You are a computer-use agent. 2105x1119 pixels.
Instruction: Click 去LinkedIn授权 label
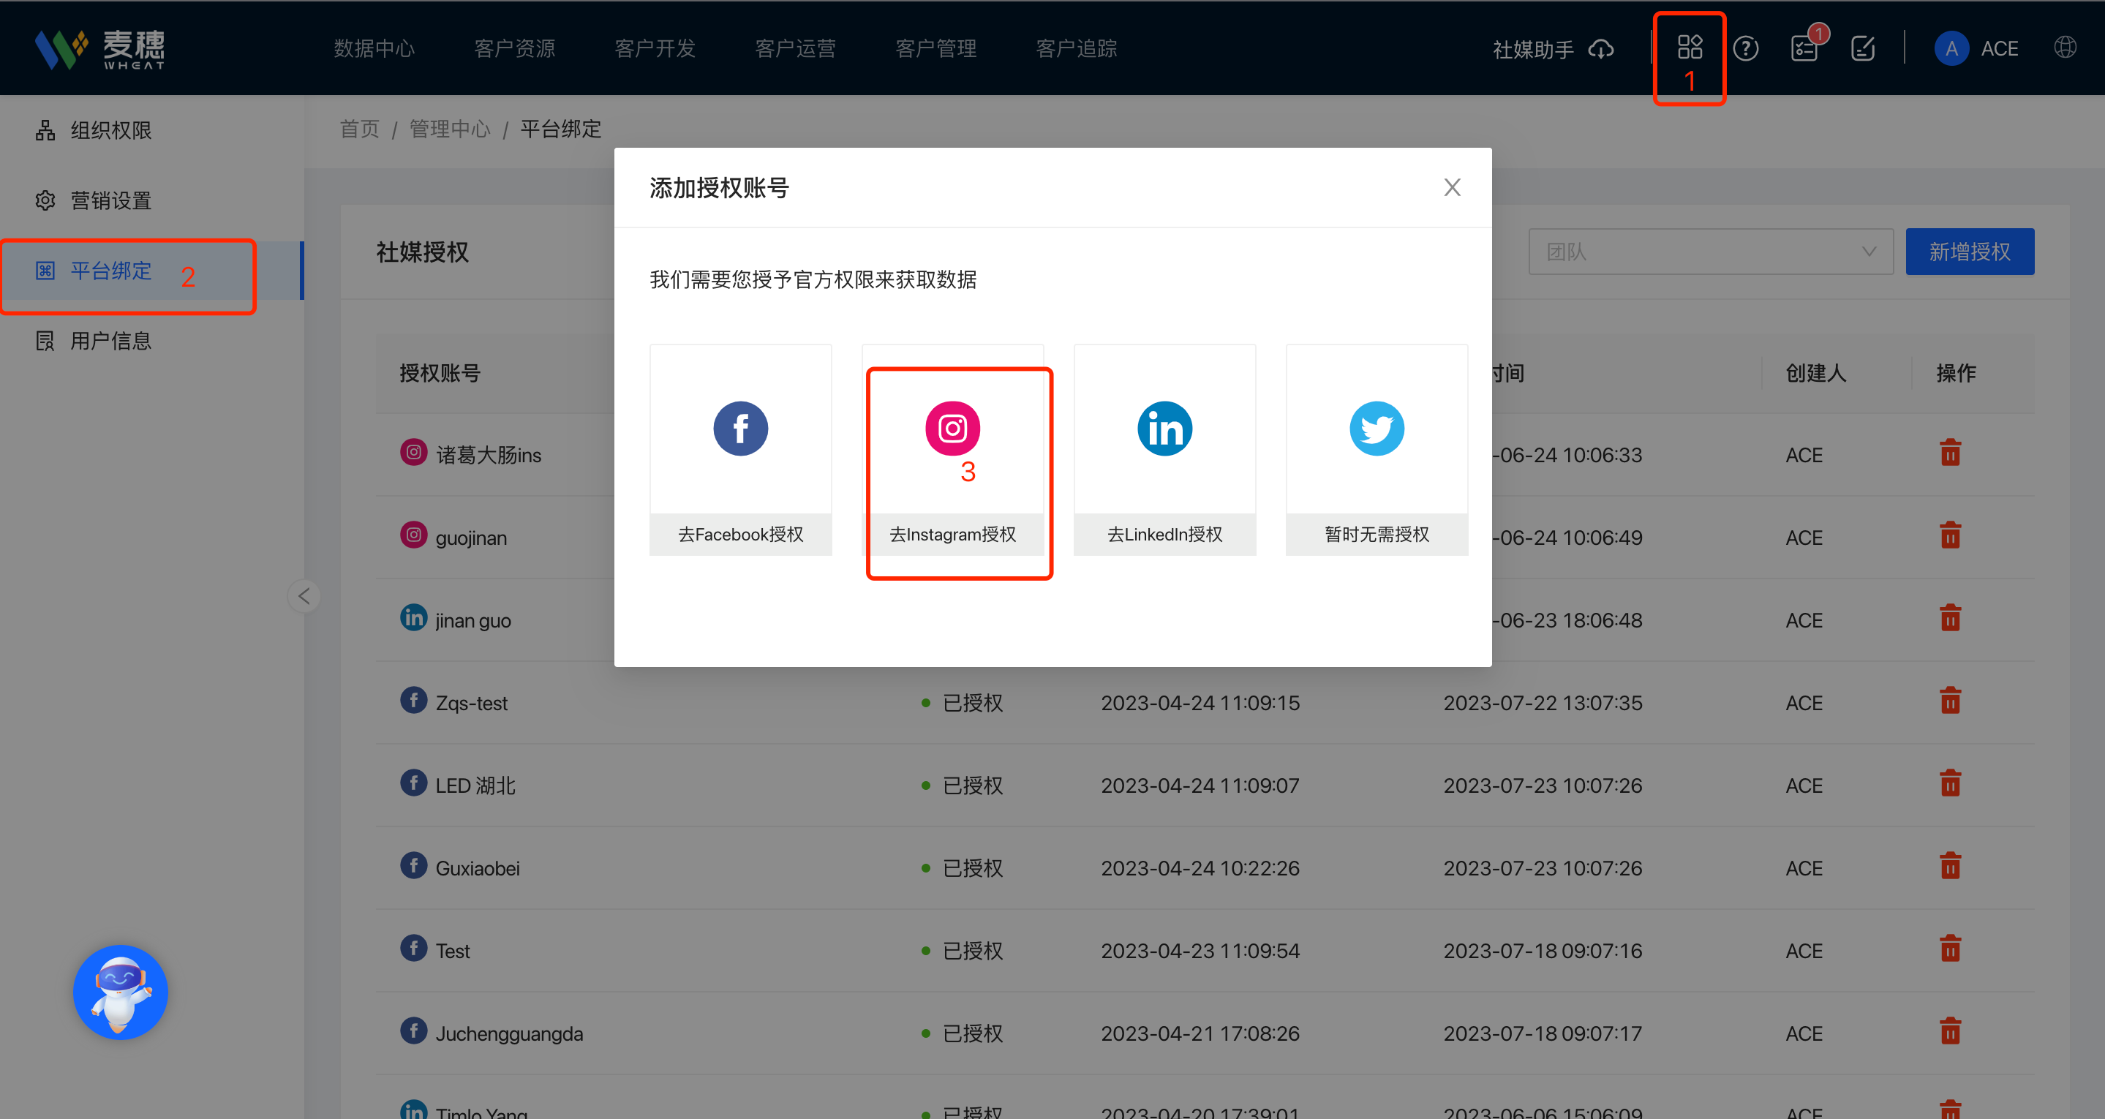tap(1164, 534)
